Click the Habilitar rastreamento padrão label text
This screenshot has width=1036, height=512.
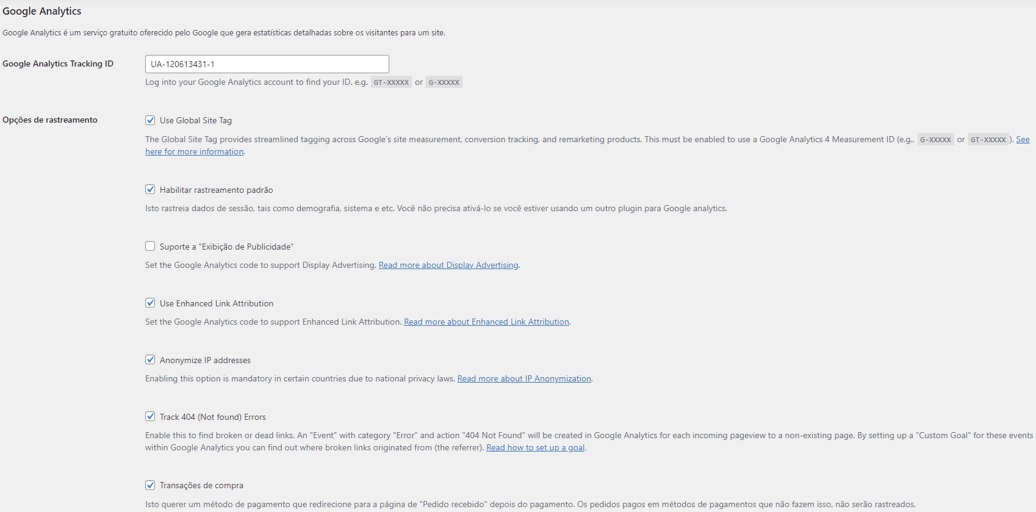[x=216, y=190]
